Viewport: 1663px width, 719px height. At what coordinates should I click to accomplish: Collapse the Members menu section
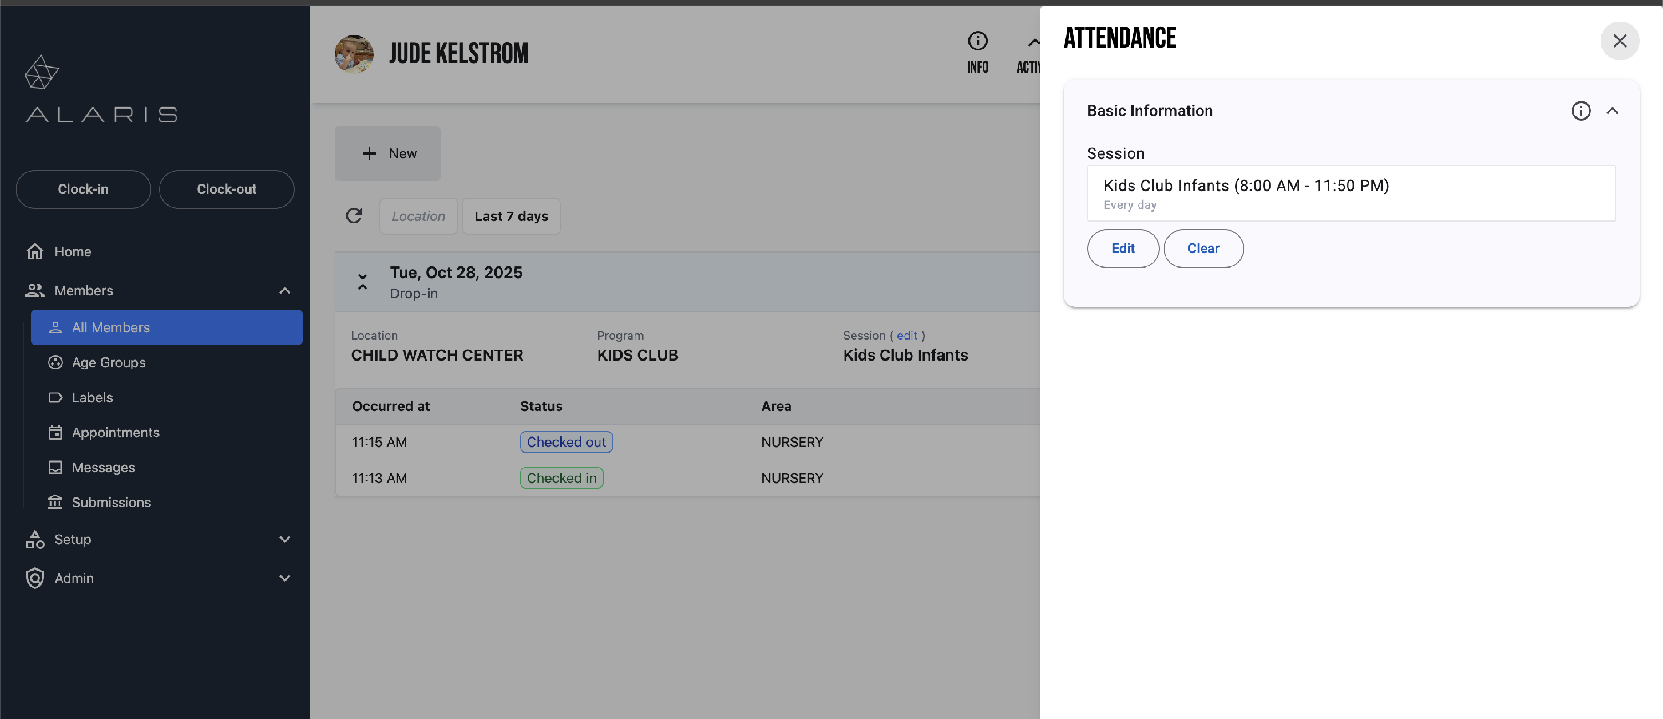click(285, 291)
